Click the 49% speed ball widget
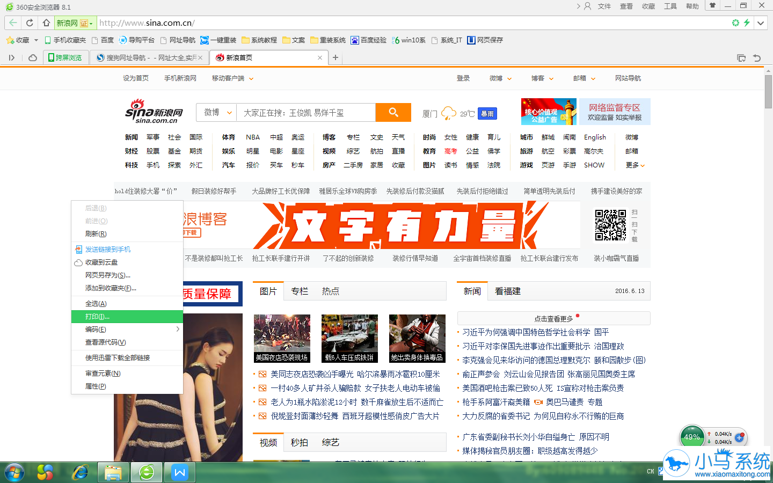The height and width of the screenshot is (483, 773). coord(692,437)
